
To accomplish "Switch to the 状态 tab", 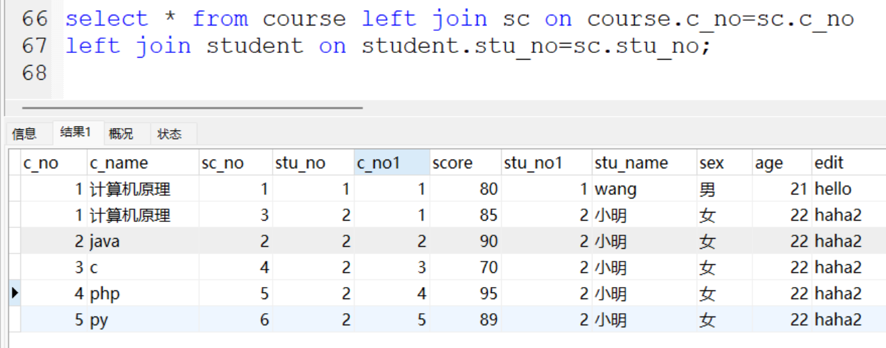I will coord(169,134).
